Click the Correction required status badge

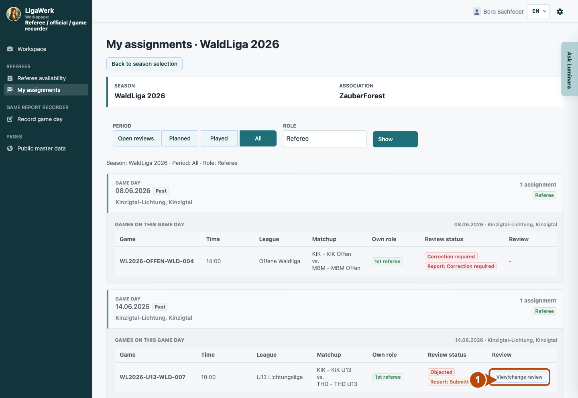click(451, 257)
